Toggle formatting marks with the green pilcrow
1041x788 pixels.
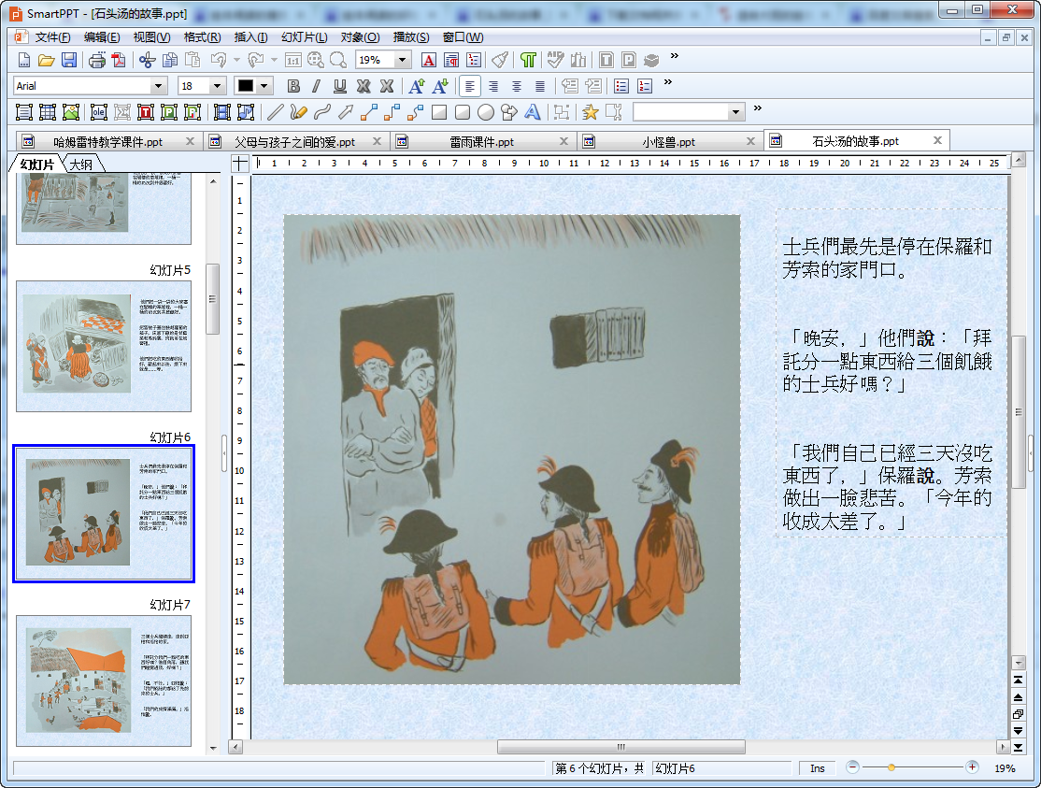[x=528, y=61]
